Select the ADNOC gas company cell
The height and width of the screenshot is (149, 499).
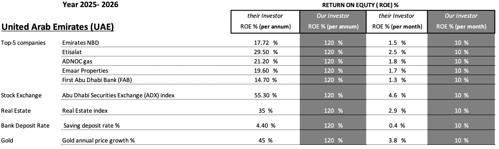[x=77, y=61]
